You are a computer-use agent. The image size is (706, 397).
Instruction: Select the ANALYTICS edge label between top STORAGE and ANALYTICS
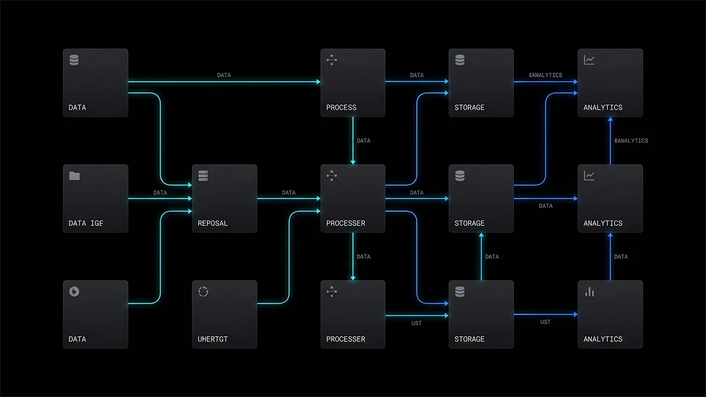pos(545,75)
